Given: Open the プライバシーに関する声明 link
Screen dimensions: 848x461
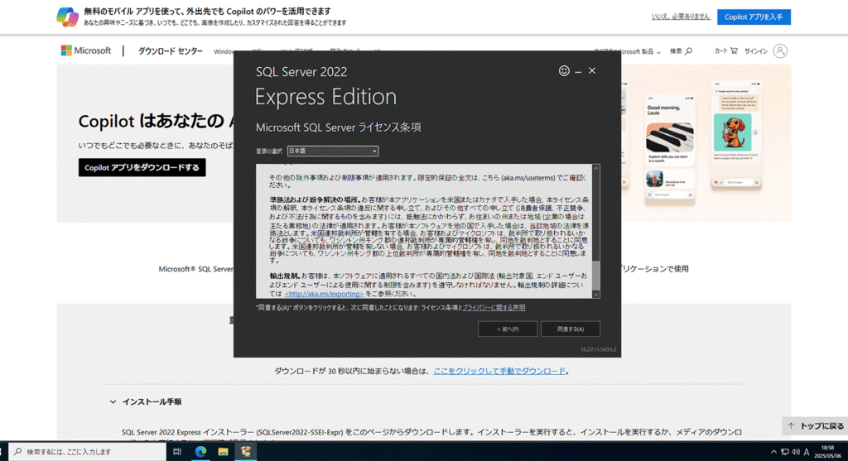Looking at the screenshot, I should pos(494,308).
